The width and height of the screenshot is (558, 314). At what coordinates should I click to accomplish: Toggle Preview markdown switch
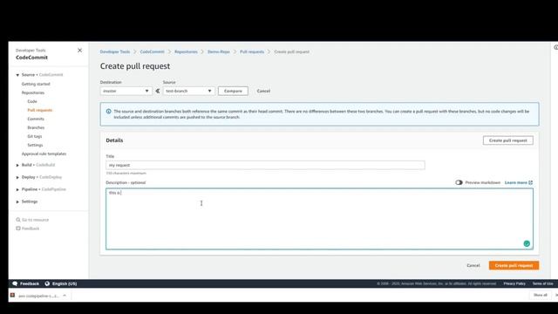[x=459, y=182]
